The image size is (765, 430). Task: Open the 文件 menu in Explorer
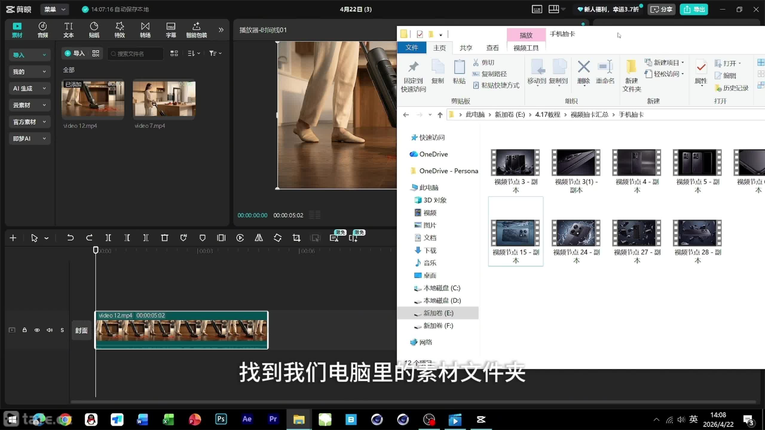click(x=412, y=48)
